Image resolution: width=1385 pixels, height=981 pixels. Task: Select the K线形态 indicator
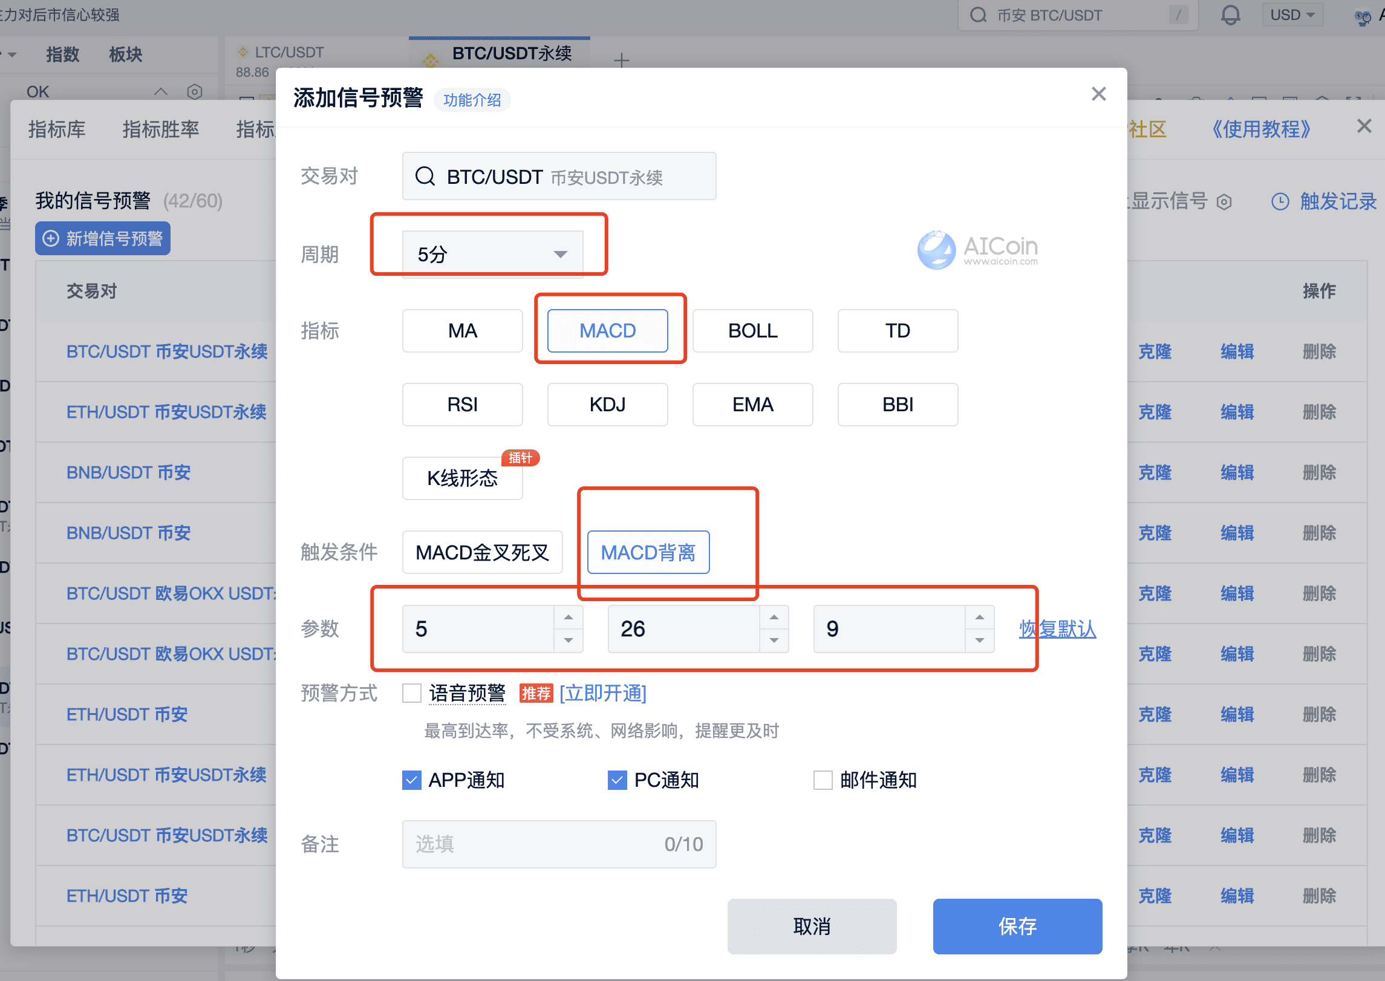tap(462, 478)
